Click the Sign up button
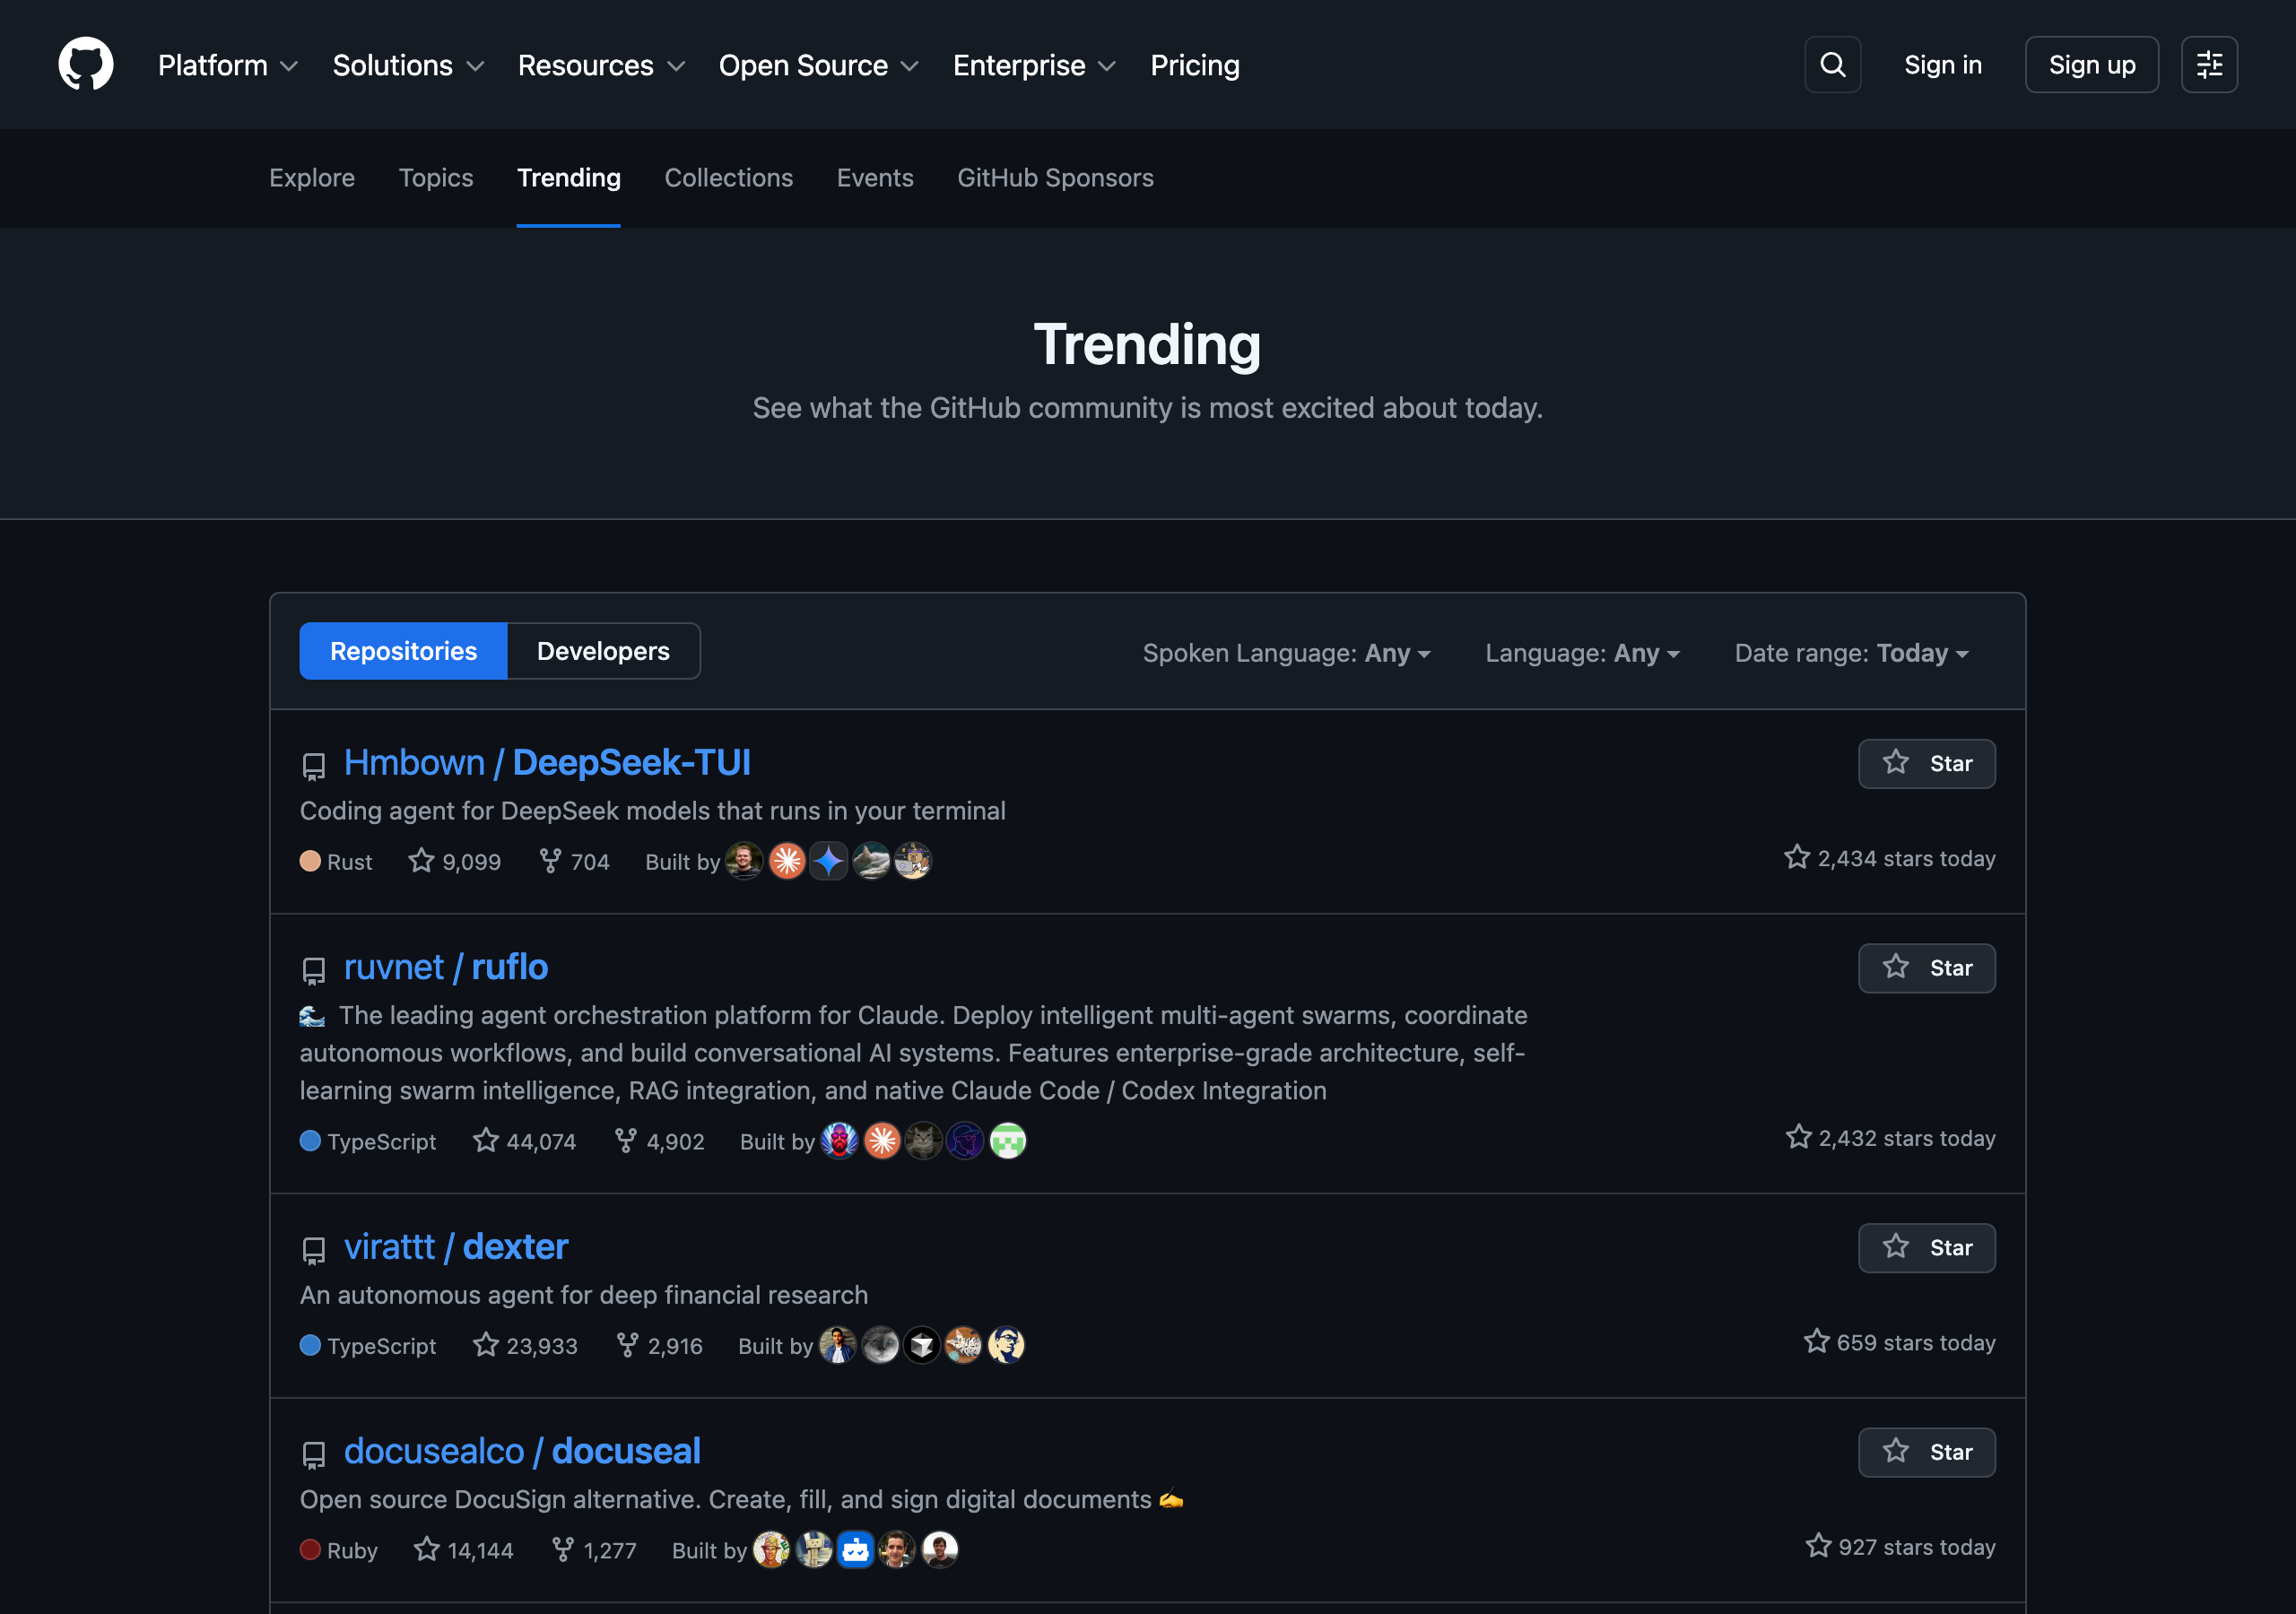Viewport: 2296px width, 1614px height. [2091, 65]
